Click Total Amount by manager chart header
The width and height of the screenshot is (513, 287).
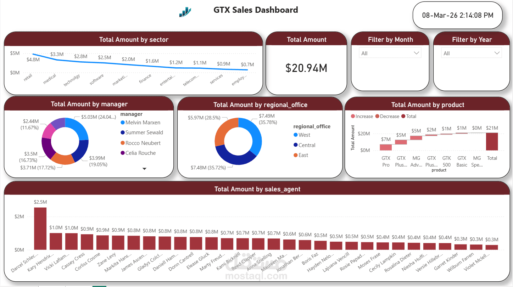[89, 104]
